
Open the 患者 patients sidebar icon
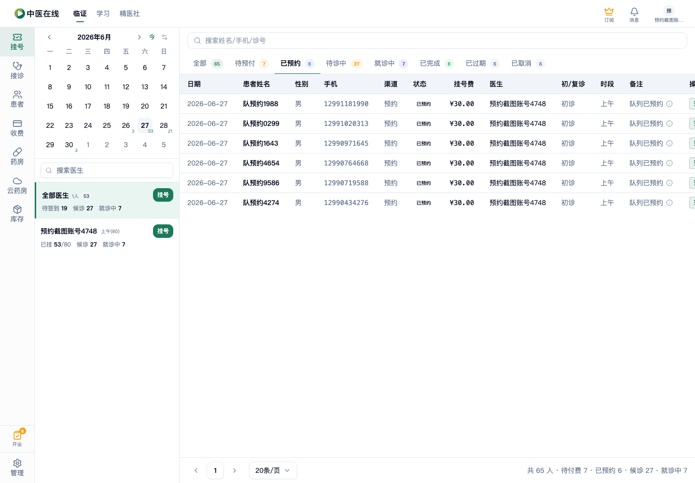[x=17, y=99]
